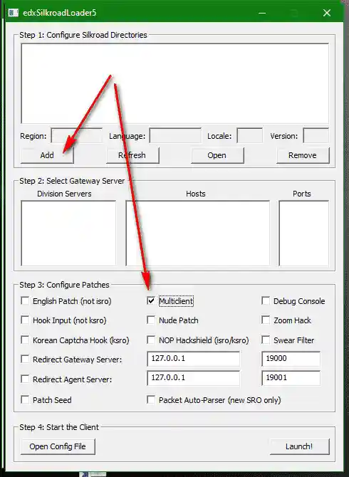Toggle Hook Input (not ksro)
349x477 pixels.
25,320
